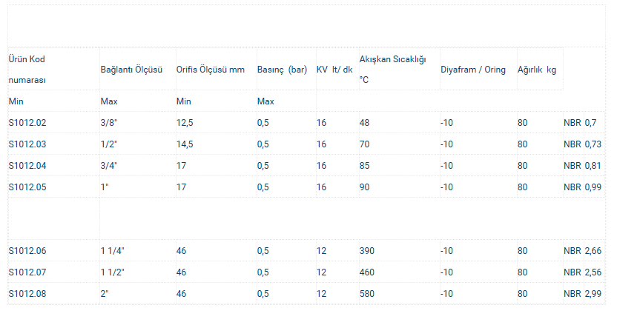This screenshot has height=325, width=617.
Task: Select the Akışkan Sıcaklığı °C header
Action: tap(393, 70)
